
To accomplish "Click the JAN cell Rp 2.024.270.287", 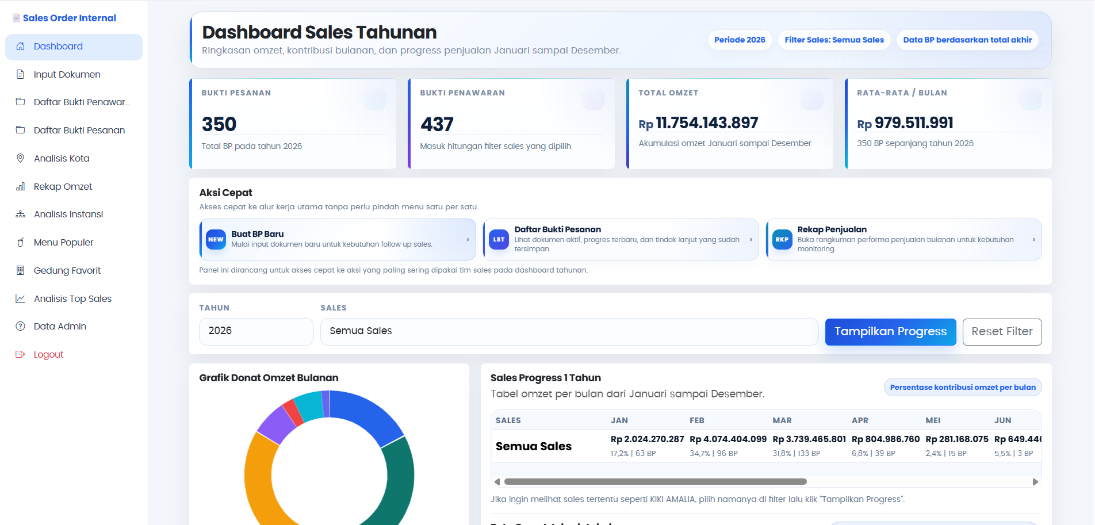I will click(x=647, y=439).
